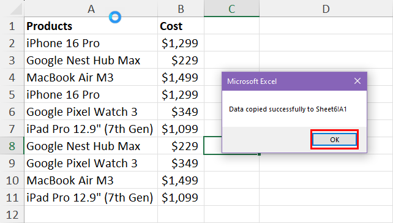Select $1,499 cost in row 4
Image resolution: width=393 pixels, height=223 pixels.
(181, 77)
